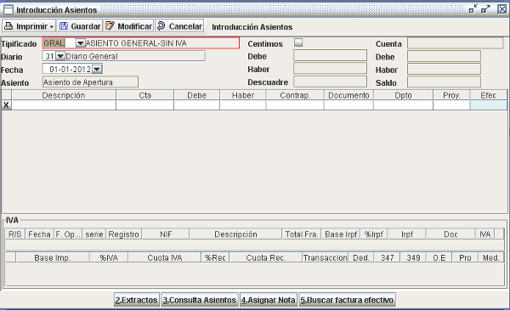510x310 pixels.
Task: Maximize the Introducción Asientos internal window
Action: click(485, 9)
